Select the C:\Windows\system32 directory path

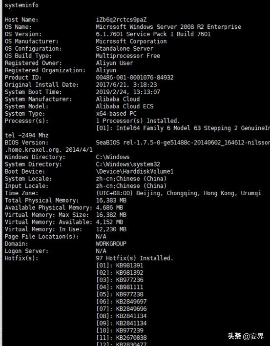(x=128, y=164)
